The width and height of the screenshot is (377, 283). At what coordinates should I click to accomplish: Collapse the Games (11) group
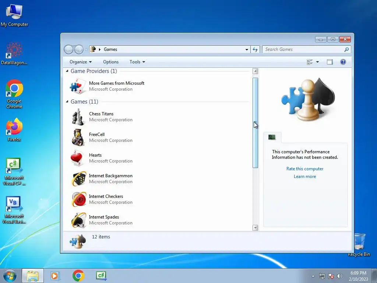67,102
